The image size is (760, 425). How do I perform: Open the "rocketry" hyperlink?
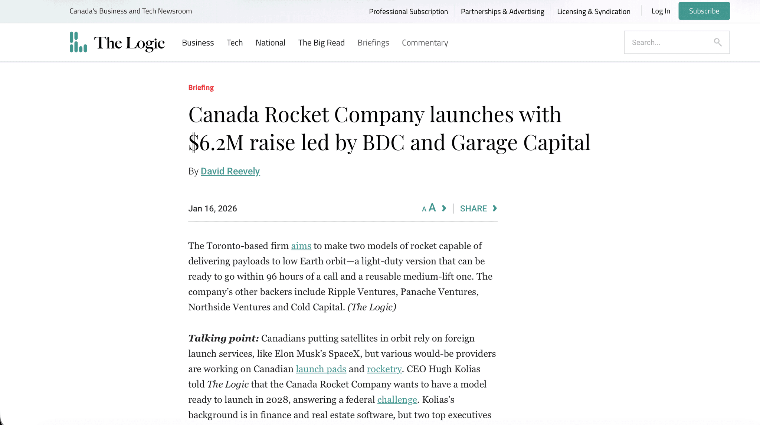click(x=384, y=369)
